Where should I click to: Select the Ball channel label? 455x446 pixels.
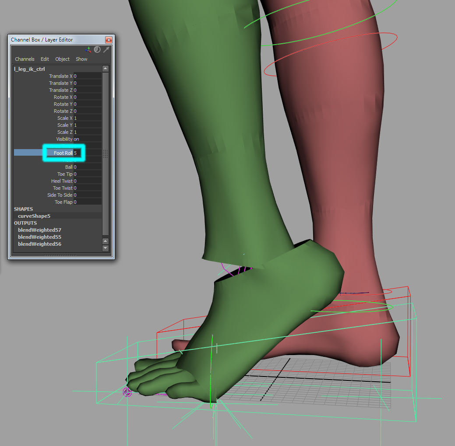69,167
